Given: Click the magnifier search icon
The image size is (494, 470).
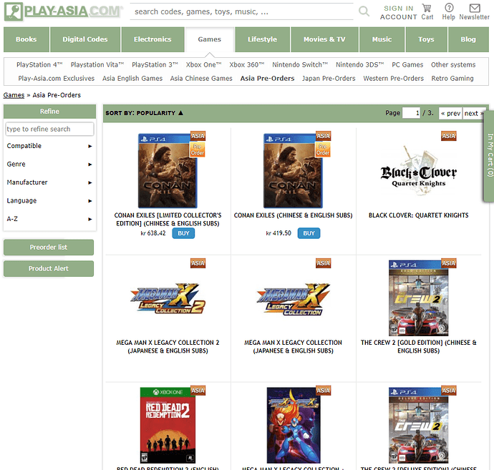Looking at the screenshot, I should (x=364, y=11).
